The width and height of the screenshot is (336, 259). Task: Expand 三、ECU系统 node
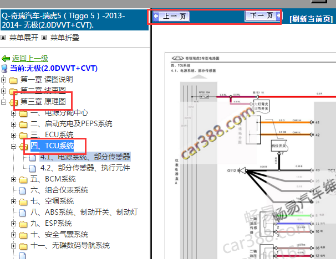(13, 136)
